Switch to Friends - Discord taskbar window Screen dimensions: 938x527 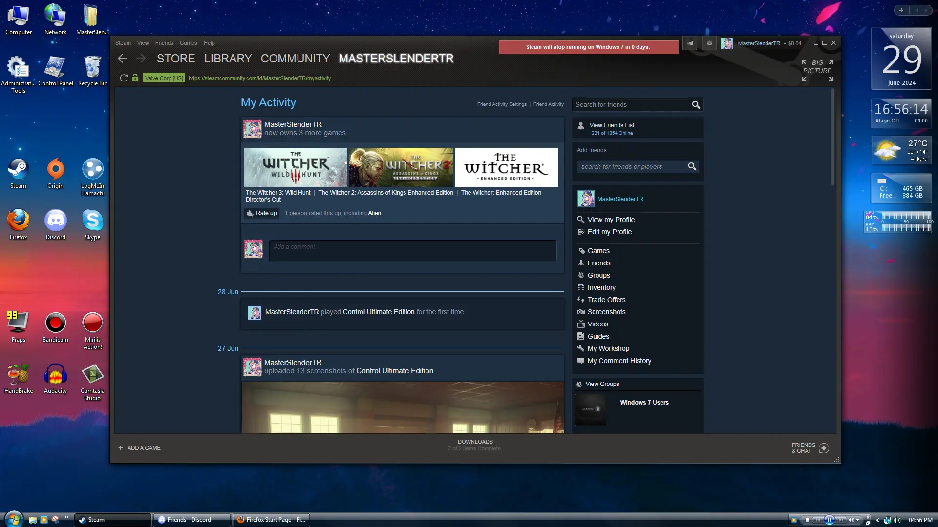192,520
